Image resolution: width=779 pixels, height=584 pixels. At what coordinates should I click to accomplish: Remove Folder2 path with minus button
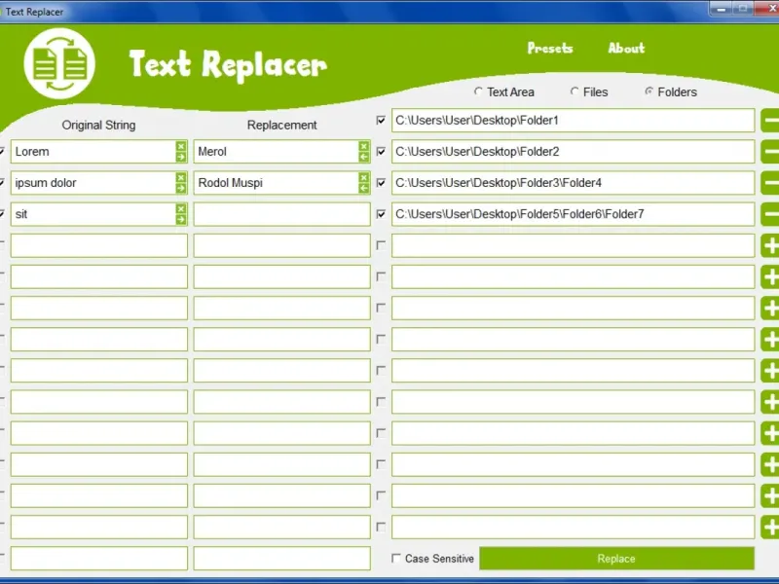(x=770, y=152)
